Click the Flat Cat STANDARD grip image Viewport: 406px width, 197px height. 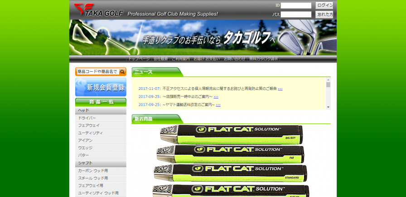(x=230, y=173)
